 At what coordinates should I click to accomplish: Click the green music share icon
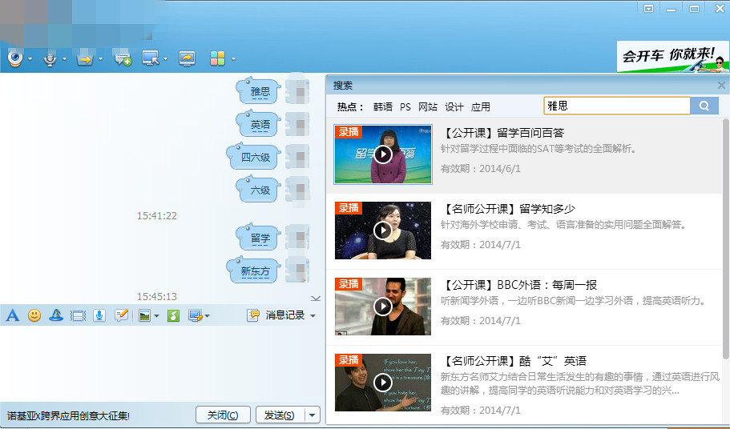pos(173,315)
